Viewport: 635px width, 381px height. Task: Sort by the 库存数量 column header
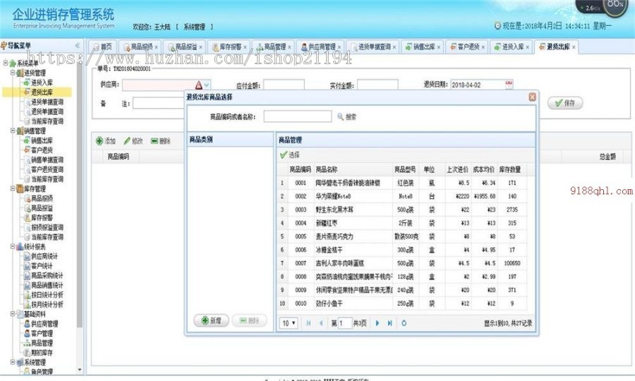[510, 169]
